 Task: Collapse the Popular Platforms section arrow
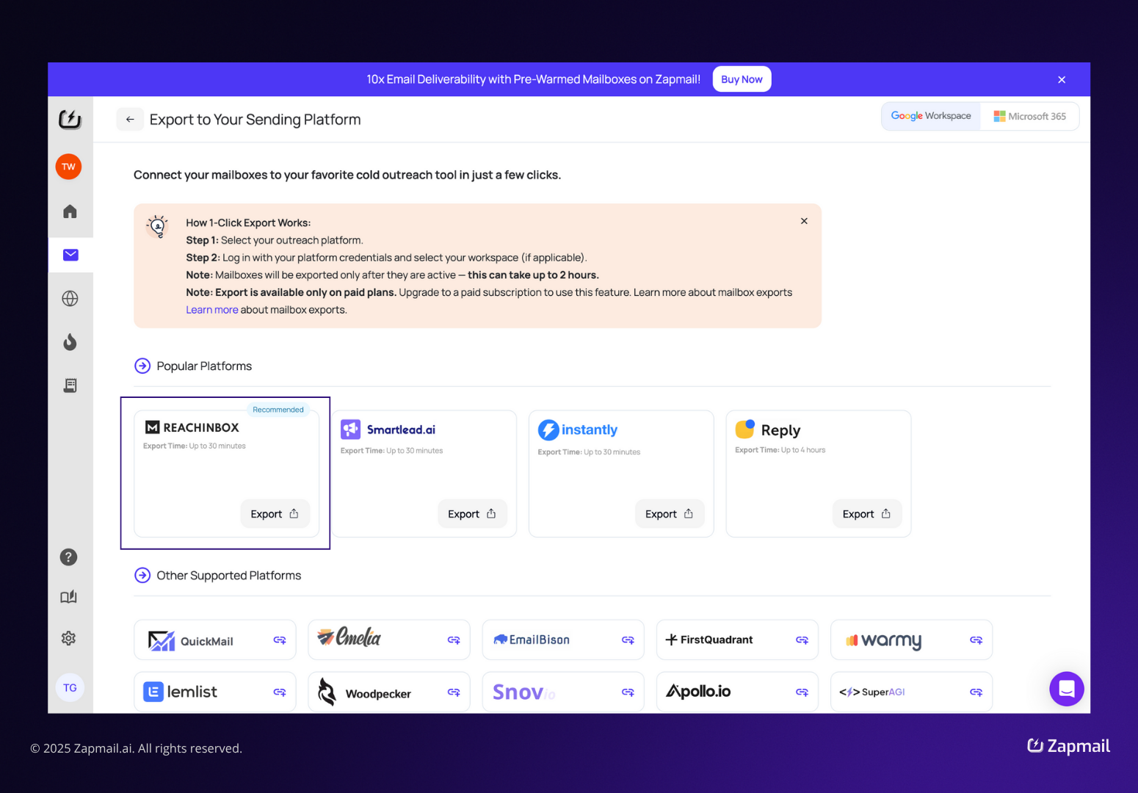point(142,366)
